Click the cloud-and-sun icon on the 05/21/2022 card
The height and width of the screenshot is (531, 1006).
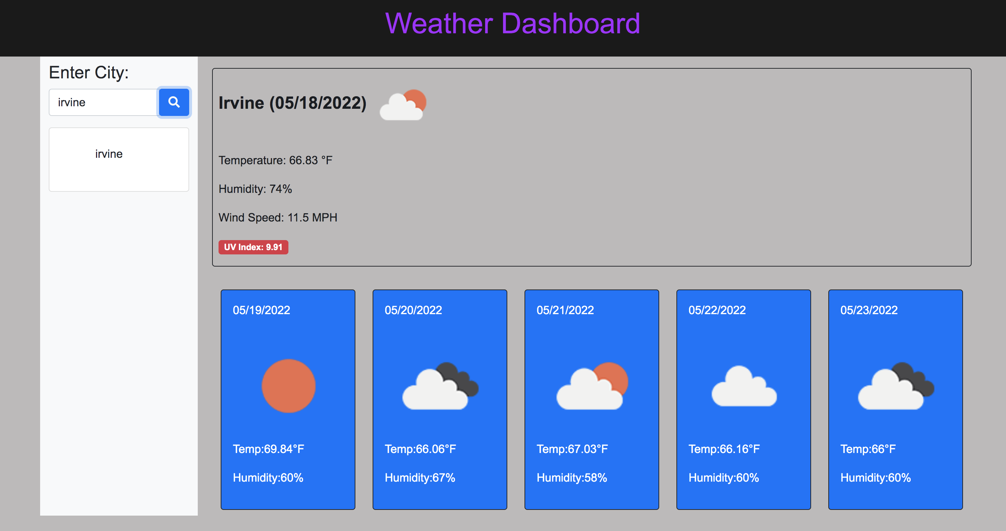click(591, 386)
